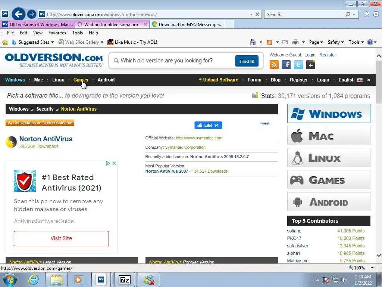Select Games in the site navigation bar
382x287 pixels.
81,80
